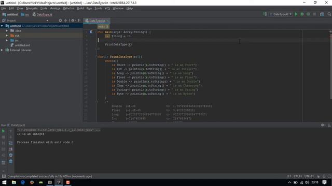Click the greyed Stop icon in main toolbar
332x186 pixels.
[314, 14]
